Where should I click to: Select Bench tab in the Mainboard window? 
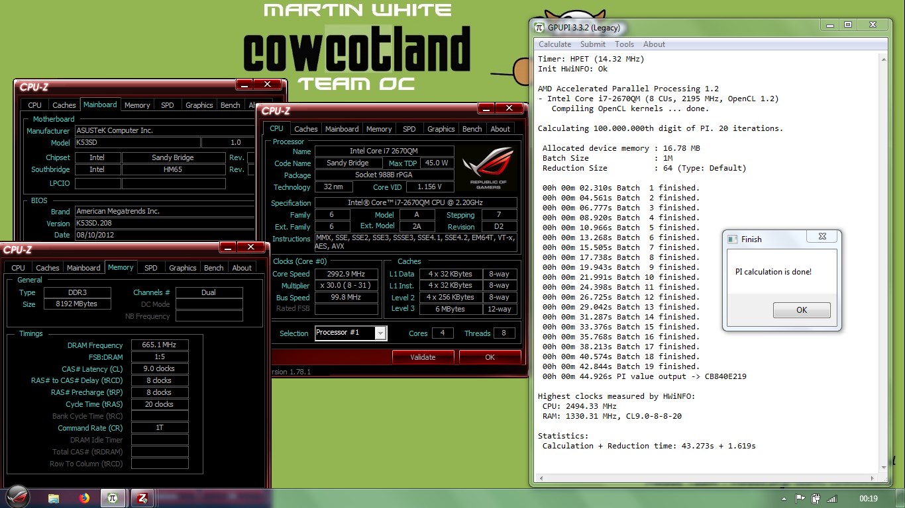click(230, 105)
